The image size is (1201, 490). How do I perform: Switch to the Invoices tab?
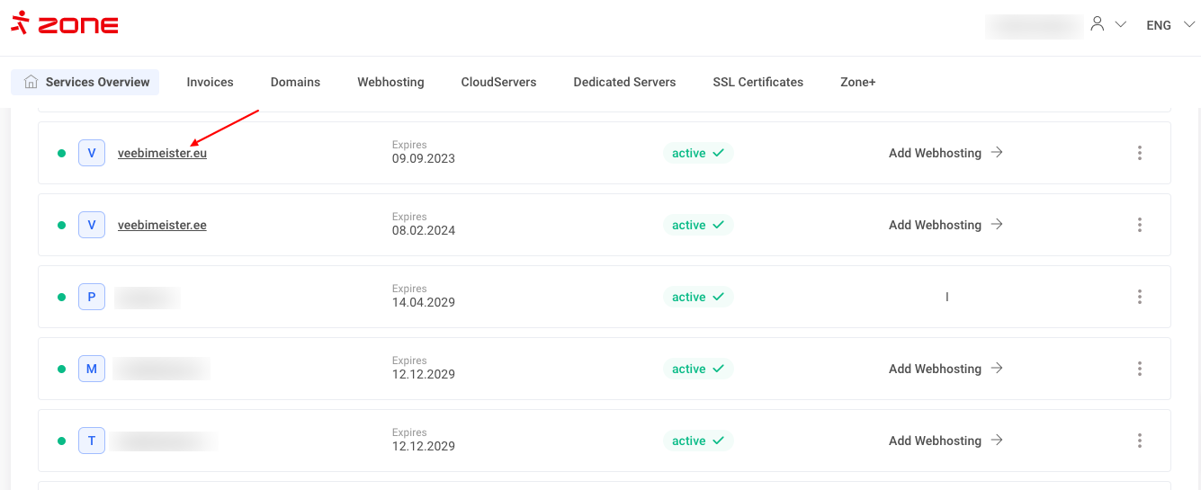[x=210, y=82]
